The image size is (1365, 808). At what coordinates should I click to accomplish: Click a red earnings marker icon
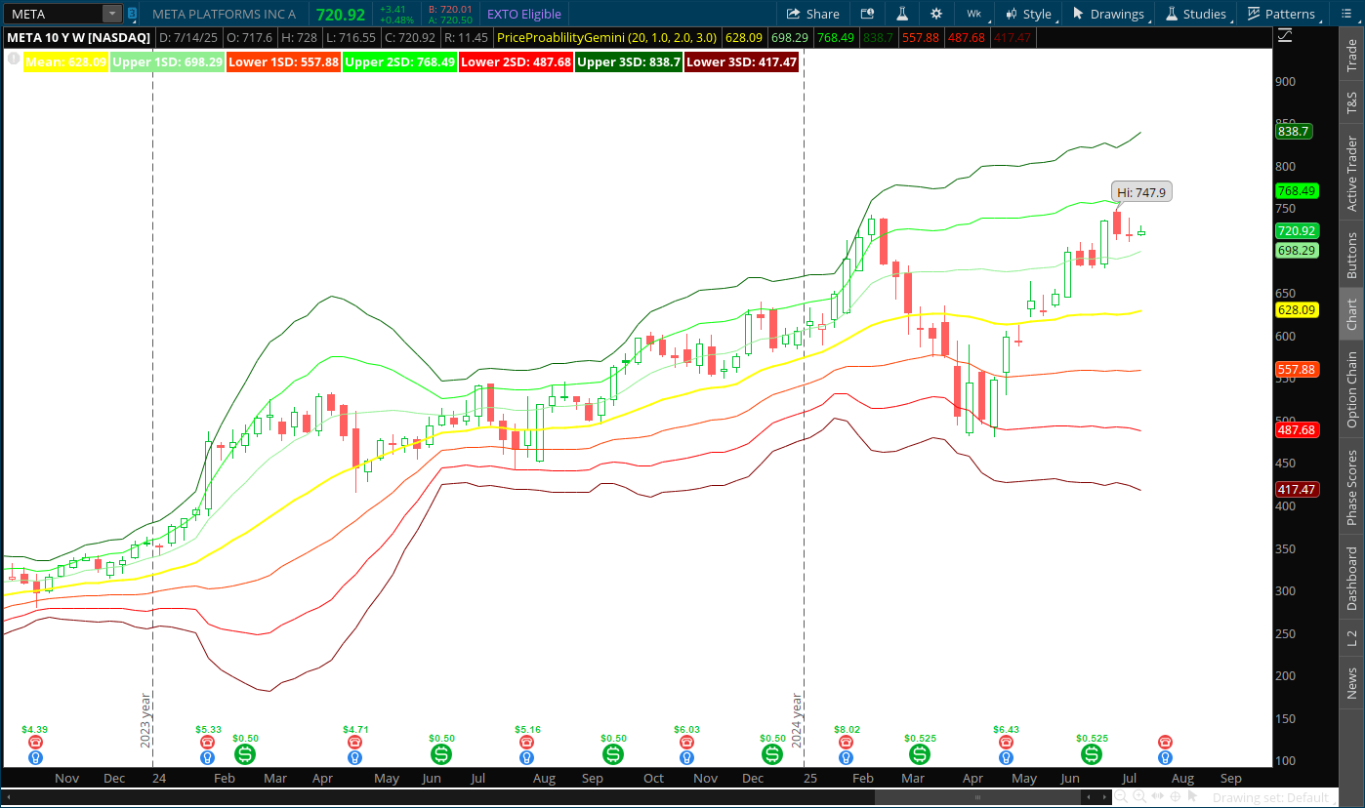click(x=36, y=742)
